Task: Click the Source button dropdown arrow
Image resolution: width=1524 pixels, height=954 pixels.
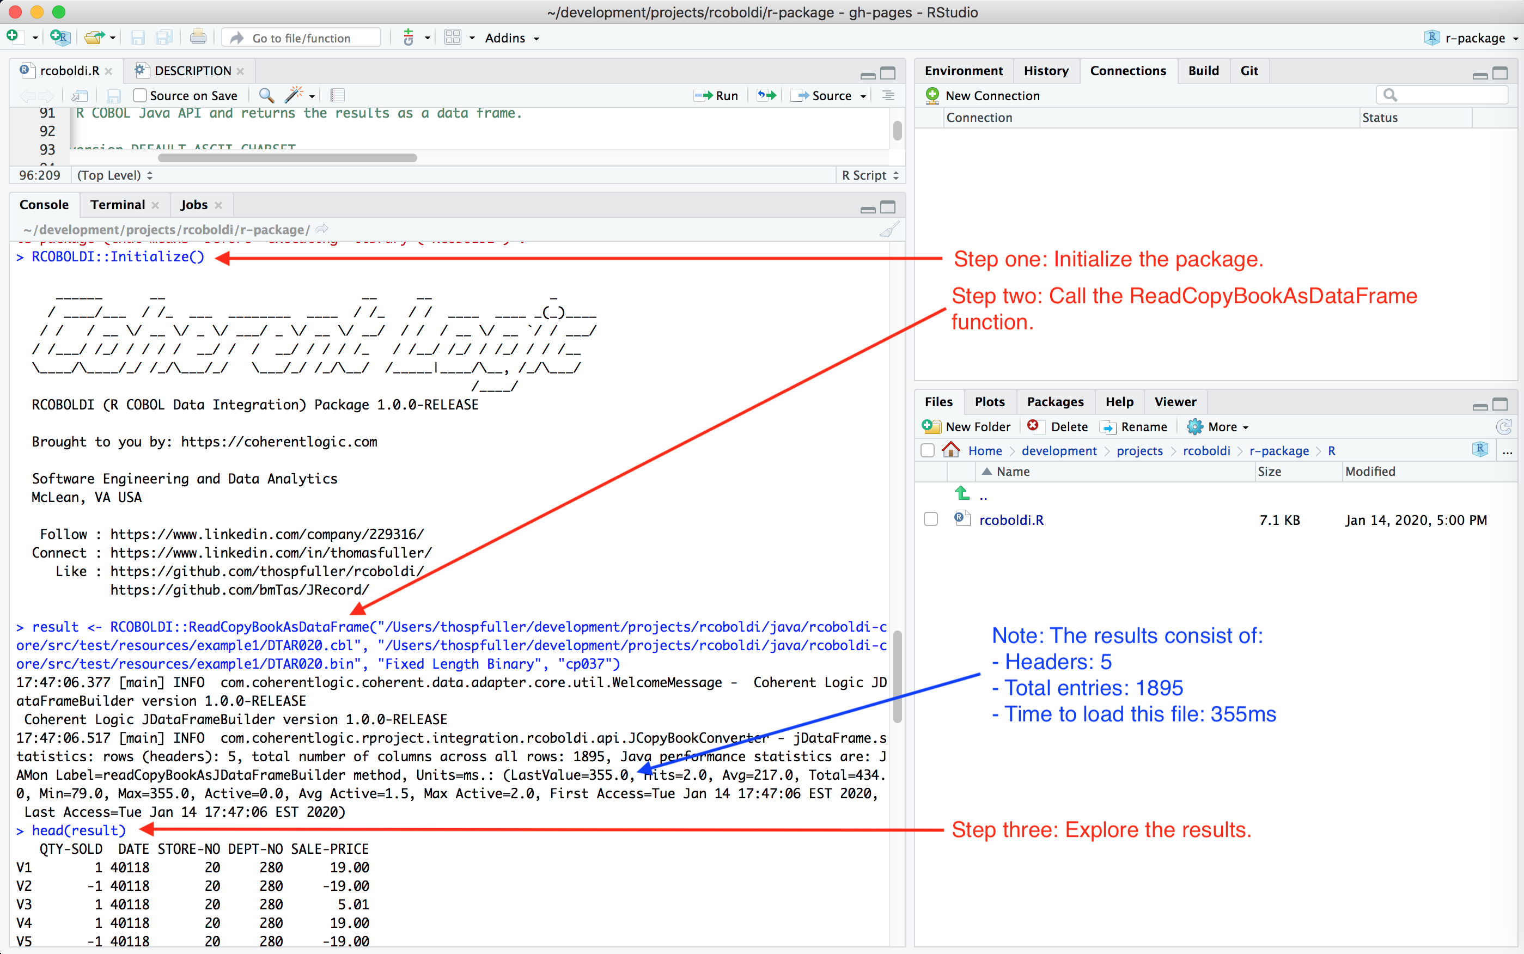Action: pyautogui.click(x=861, y=98)
